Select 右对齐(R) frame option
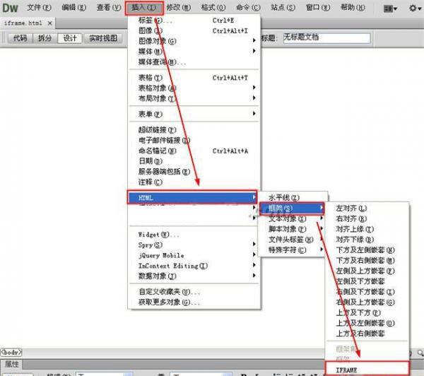The image size is (424, 376). pyautogui.click(x=367, y=218)
